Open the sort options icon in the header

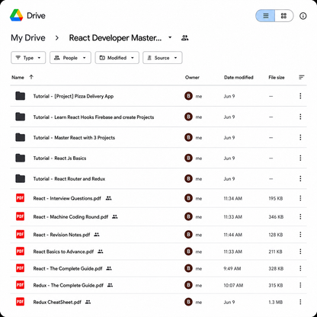[302, 77]
